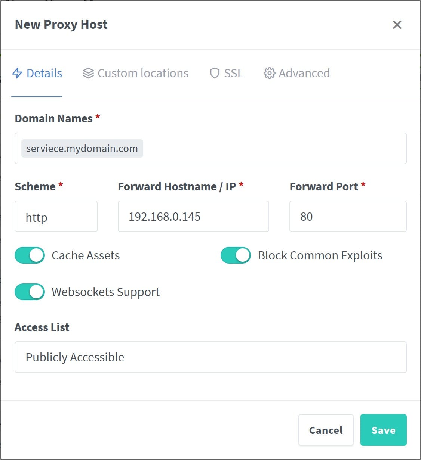
Task: Open the Custom locations tab
Action: pos(135,73)
